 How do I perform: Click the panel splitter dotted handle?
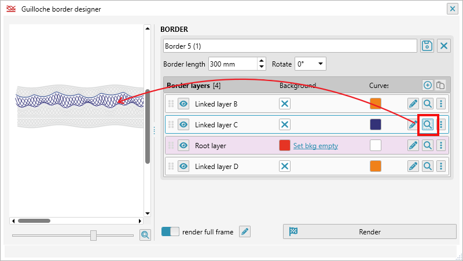click(154, 130)
